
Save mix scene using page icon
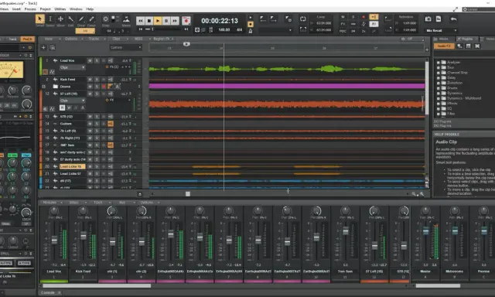click(x=439, y=19)
